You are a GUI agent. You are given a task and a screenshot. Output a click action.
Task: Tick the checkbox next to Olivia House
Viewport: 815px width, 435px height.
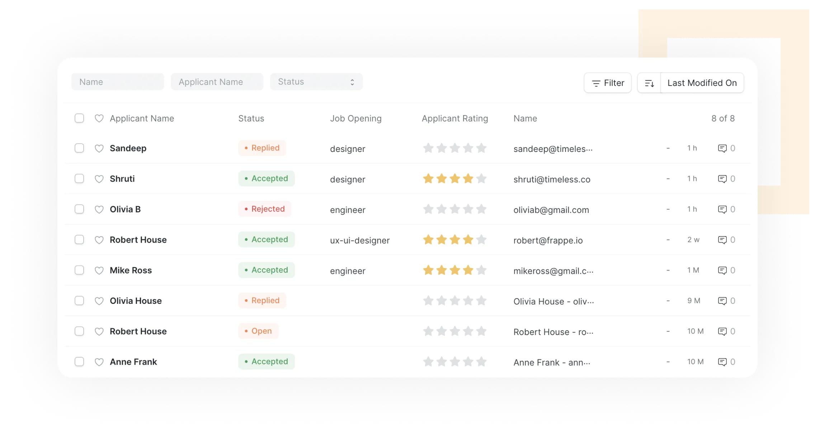pyautogui.click(x=79, y=301)
